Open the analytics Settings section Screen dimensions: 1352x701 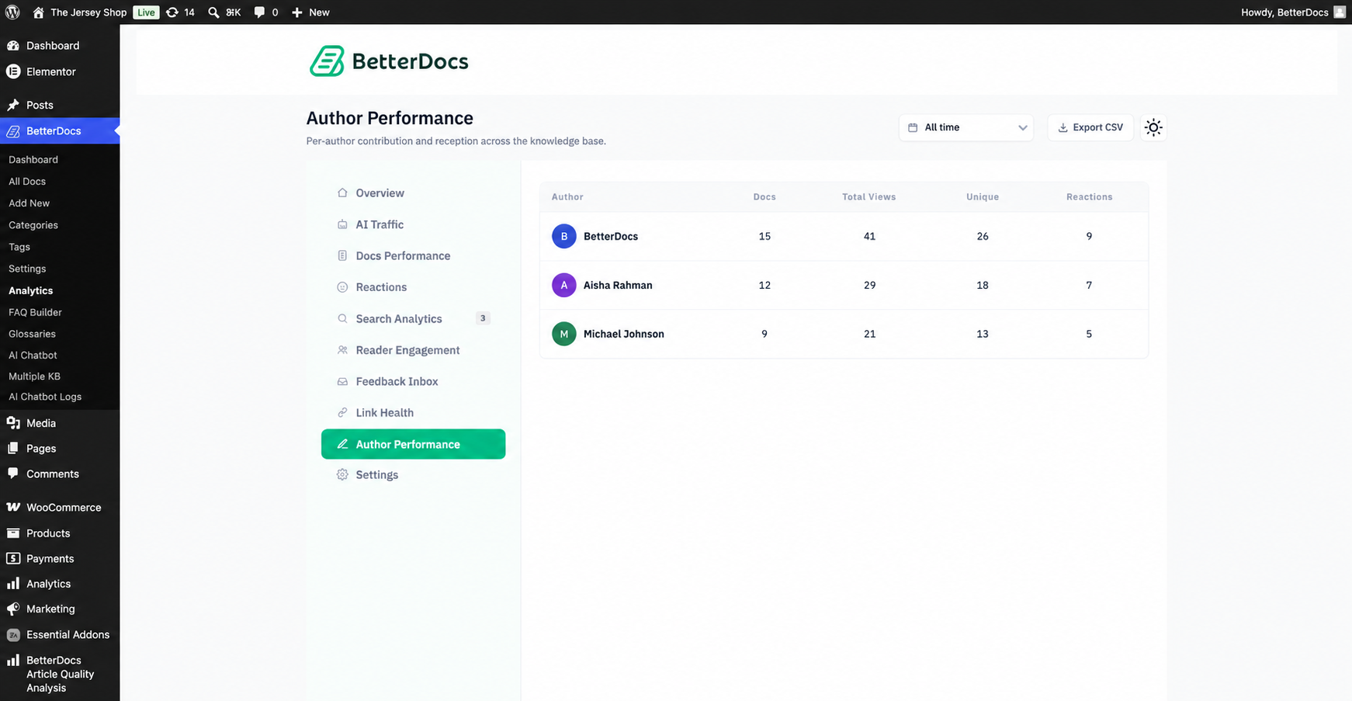click(x=413, y=474)
